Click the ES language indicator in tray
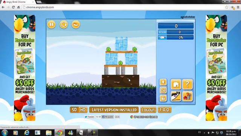The image size is (241, 136). [200, 132]
